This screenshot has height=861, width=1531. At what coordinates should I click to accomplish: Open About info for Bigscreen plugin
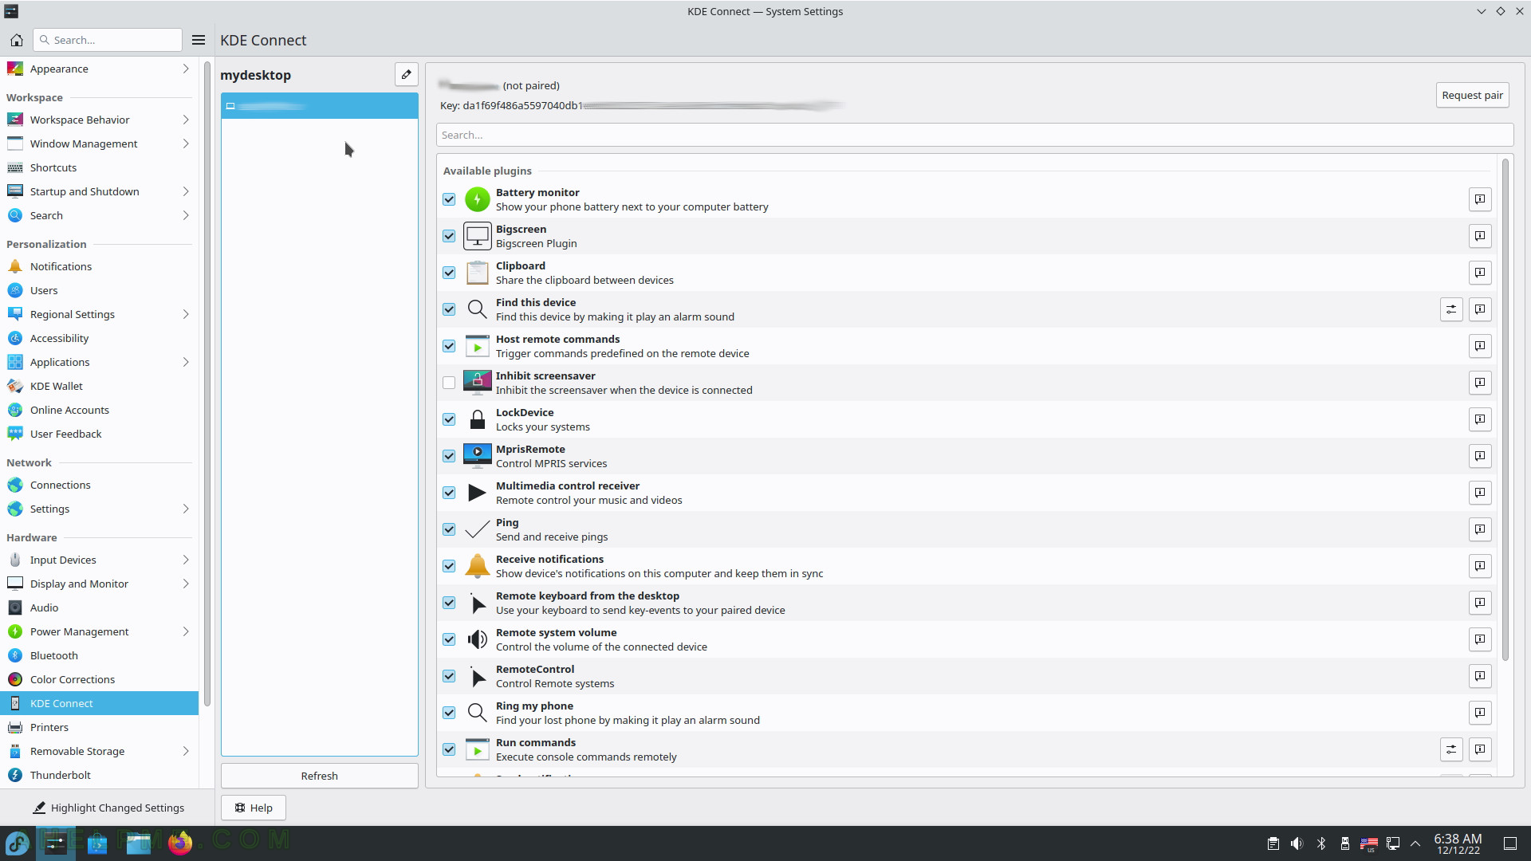click(x=1480, y=236)
